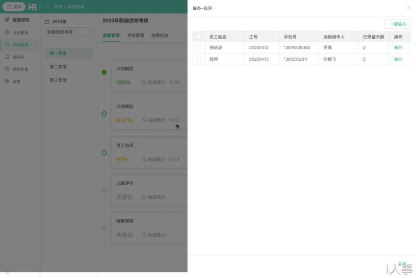Open 设置 via the gear icon

[x=7, y=81]
